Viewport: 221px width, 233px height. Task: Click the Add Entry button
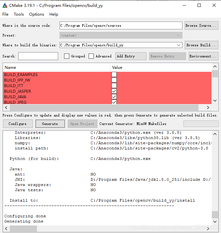pyautogui.click(x=131, y=56)
